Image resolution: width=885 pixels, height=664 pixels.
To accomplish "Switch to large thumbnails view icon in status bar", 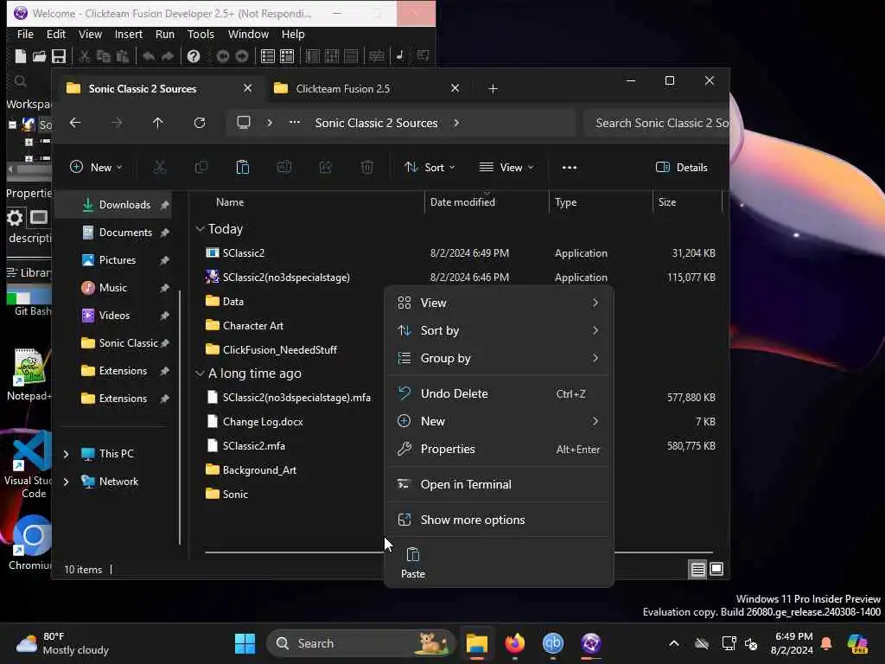I will (716, 569).
